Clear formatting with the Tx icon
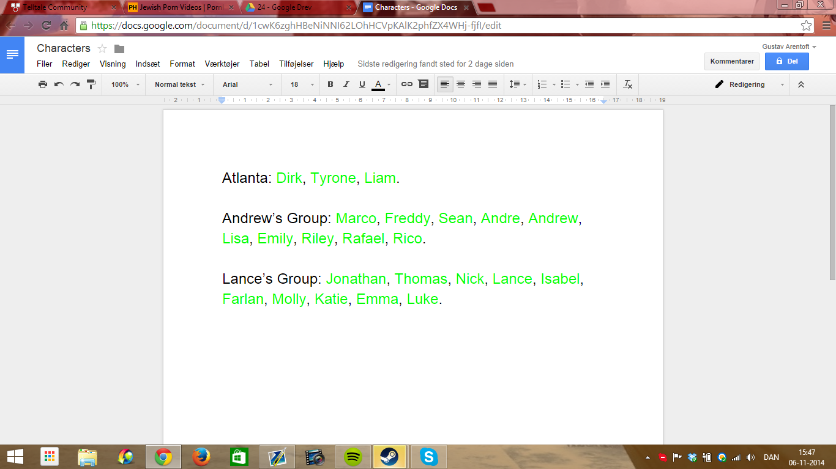 click(627, 84)
